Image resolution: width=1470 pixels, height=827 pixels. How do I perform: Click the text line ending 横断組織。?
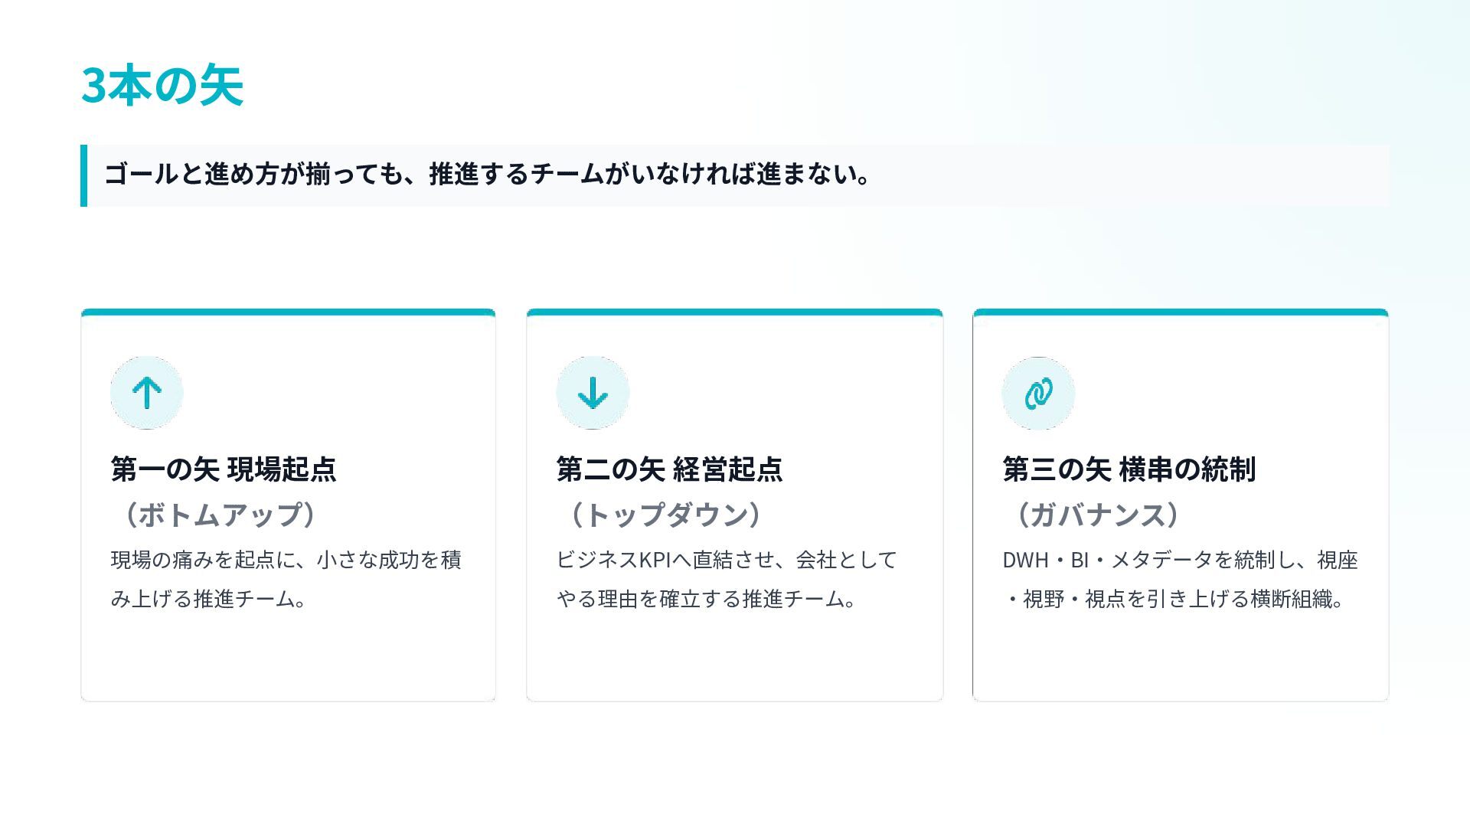1175,599
